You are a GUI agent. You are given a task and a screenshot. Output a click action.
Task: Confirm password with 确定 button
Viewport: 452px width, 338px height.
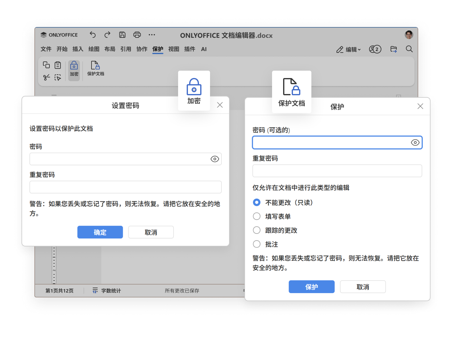100,232
